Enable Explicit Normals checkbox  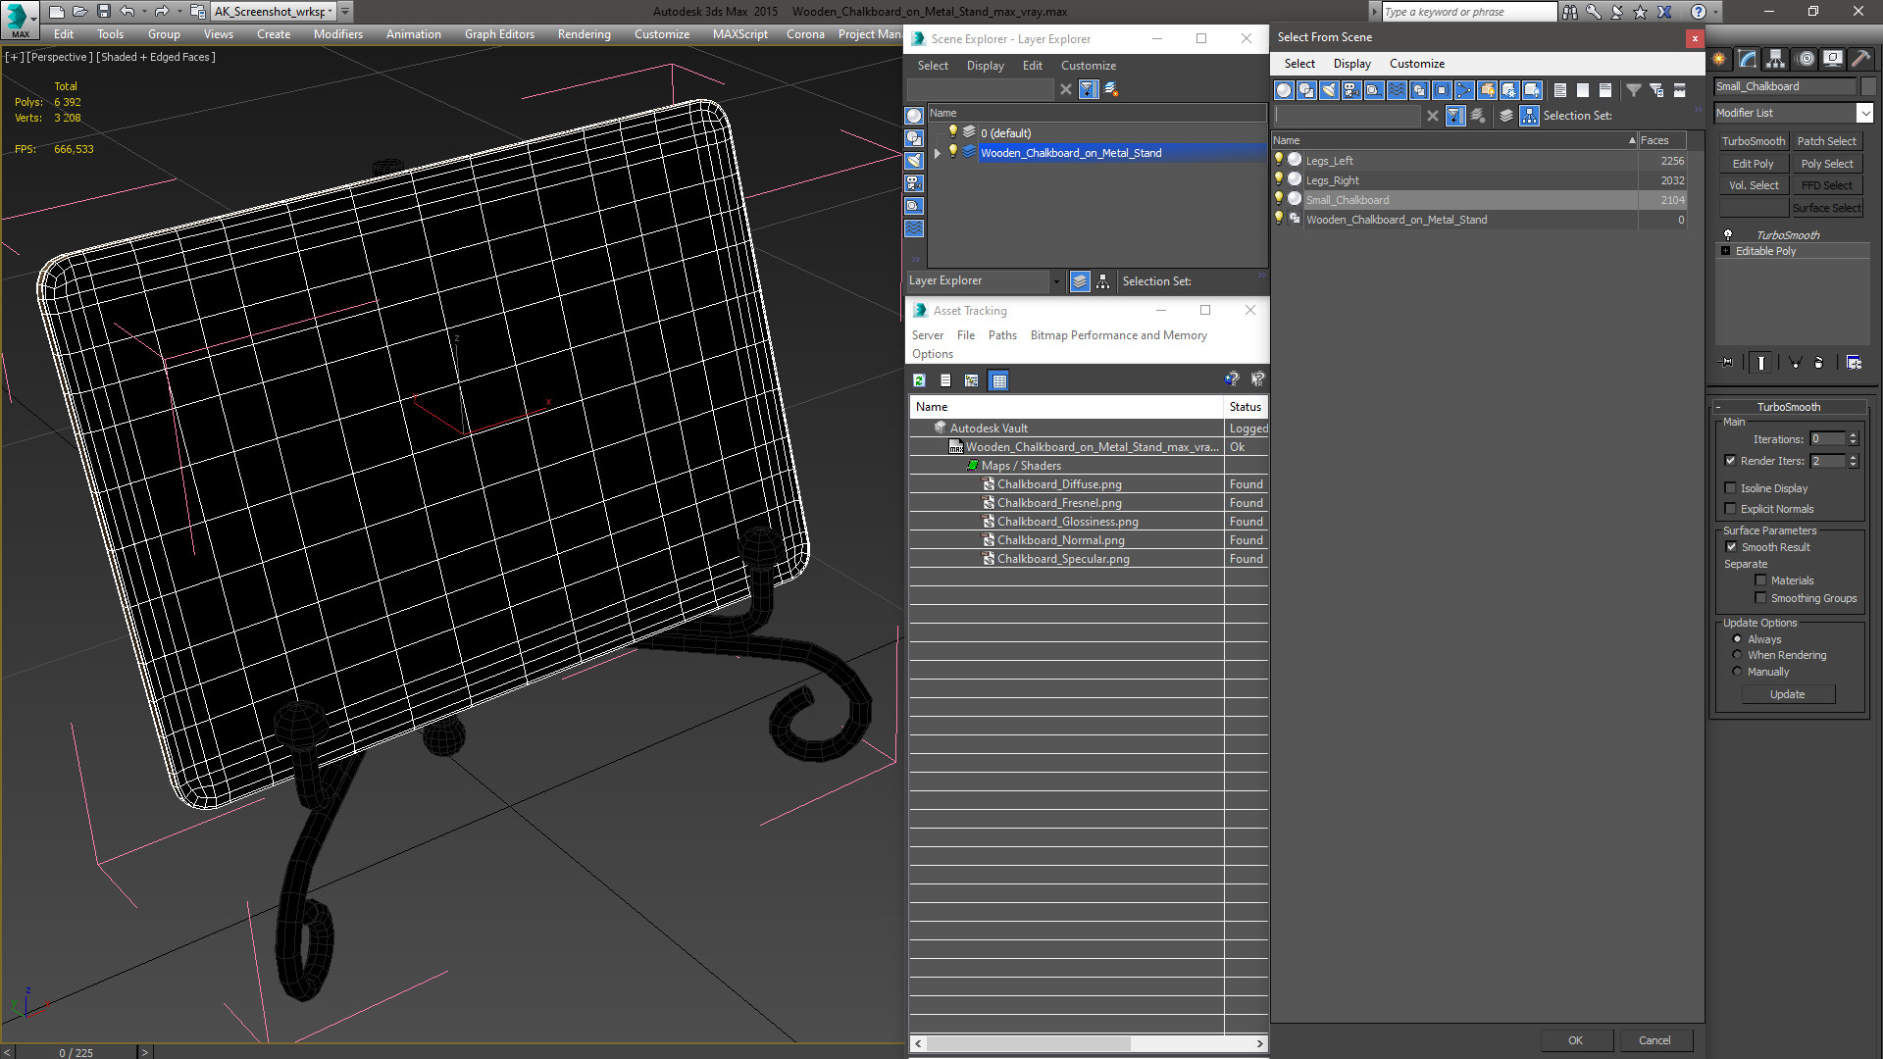[x=1730, y=509]
